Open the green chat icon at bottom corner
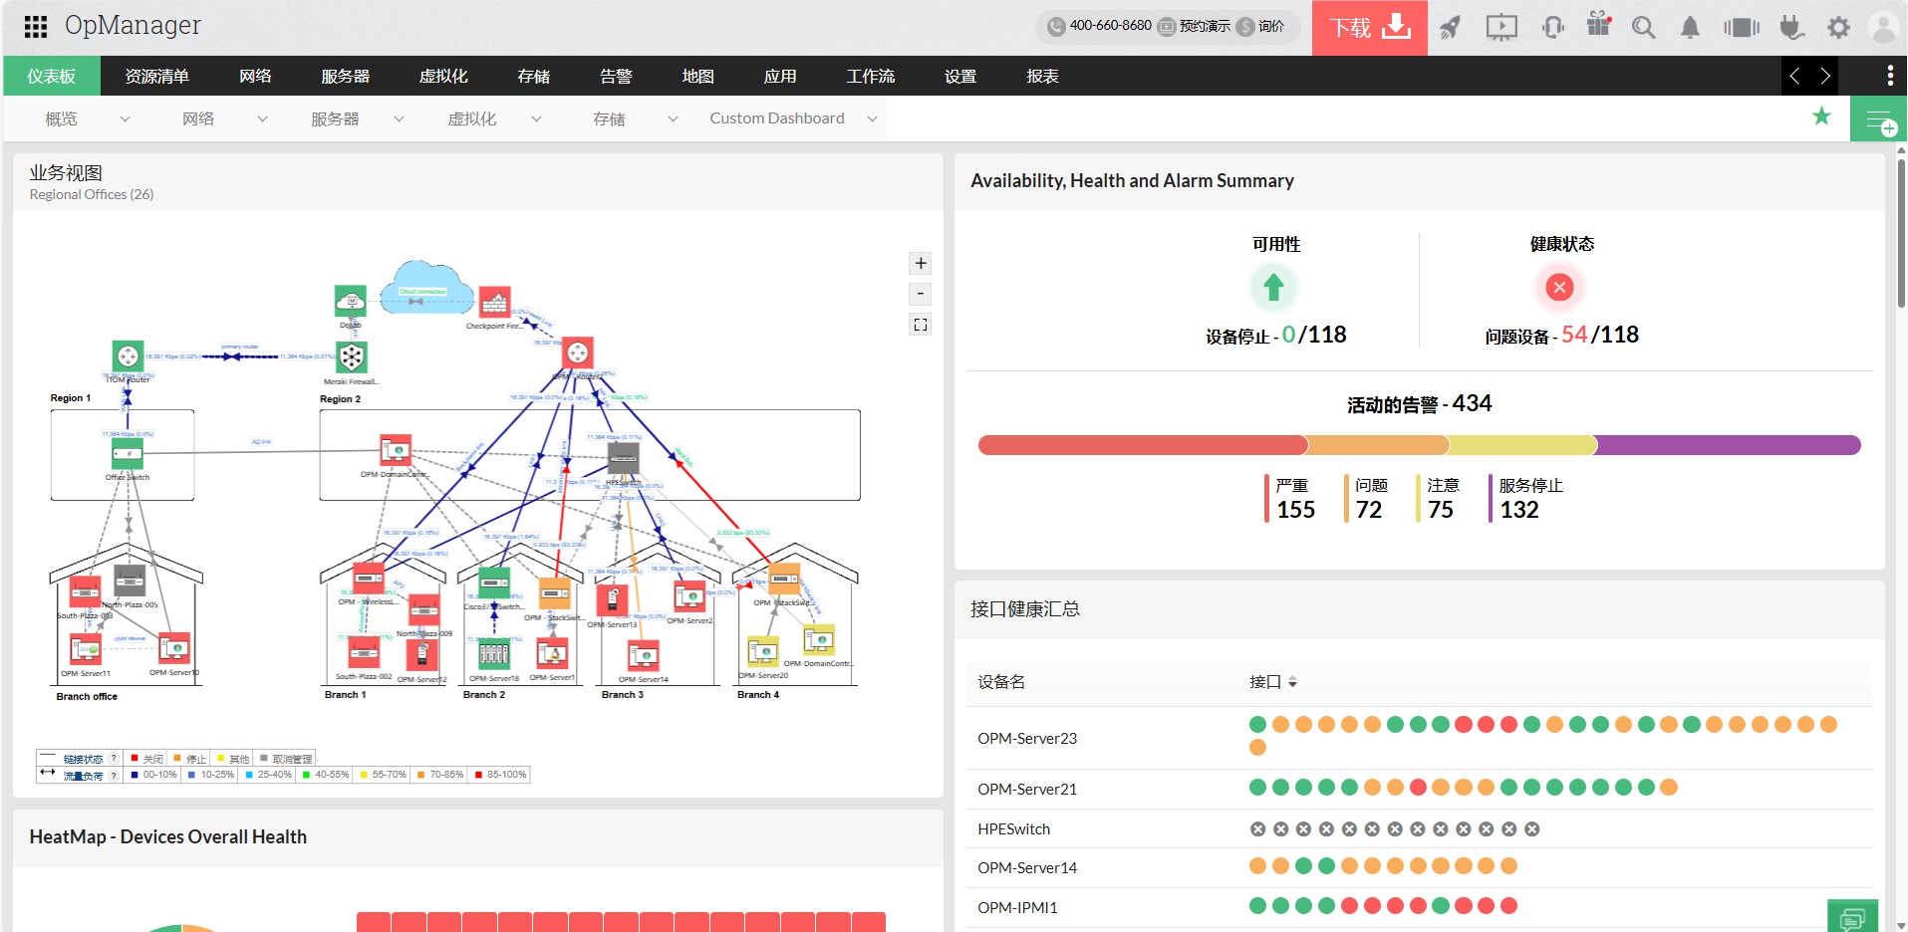The image size is (1908, 932). click(x=1852, y=916)
